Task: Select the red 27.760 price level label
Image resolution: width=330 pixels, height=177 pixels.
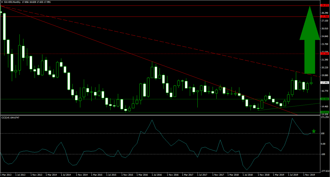Action: pyautogui.click(x=325, y=17)
